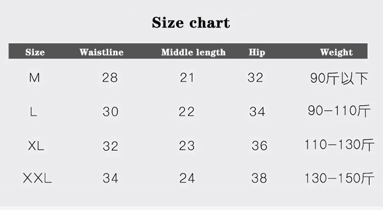Click the 90斤以下 weight cell

point(339,78)
